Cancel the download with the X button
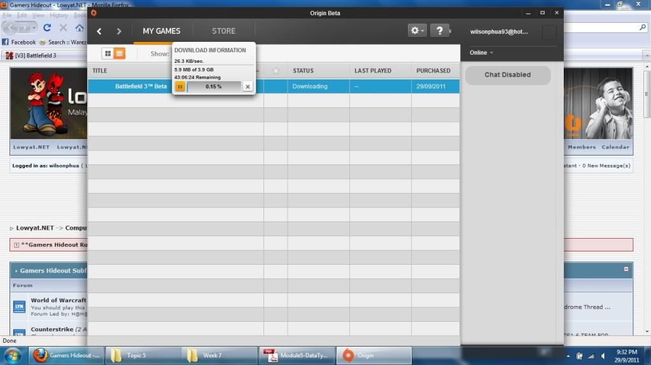Image resolution: width=651 pixels, height=365 pixels. point(248,86)
